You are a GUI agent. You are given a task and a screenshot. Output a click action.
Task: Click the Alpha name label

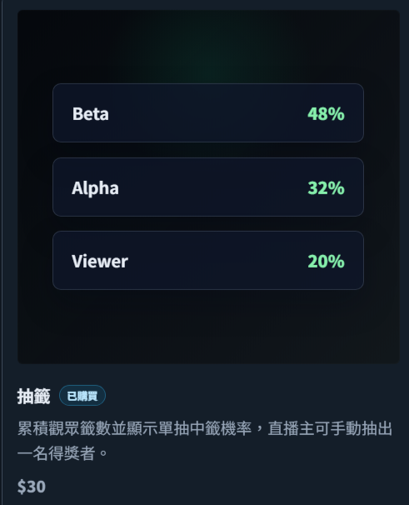point(95,188)
